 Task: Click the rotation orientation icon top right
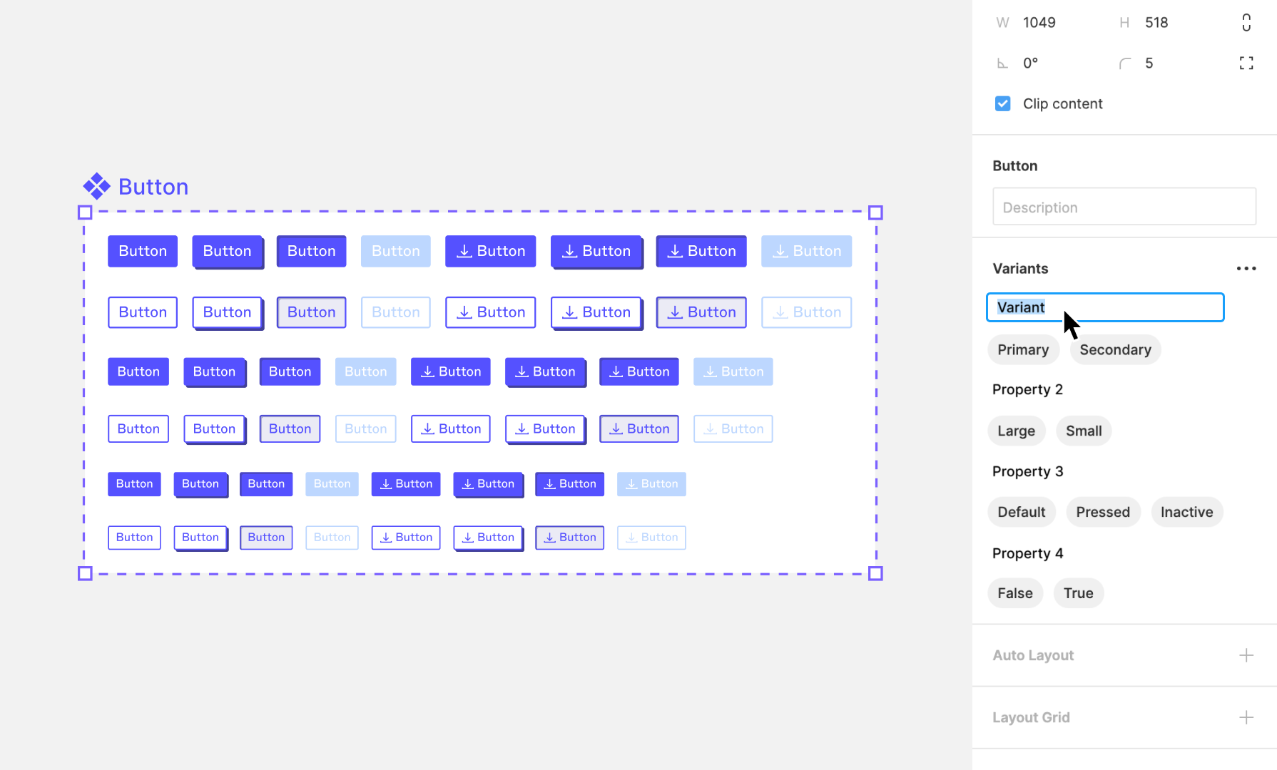pos(1246,22)
